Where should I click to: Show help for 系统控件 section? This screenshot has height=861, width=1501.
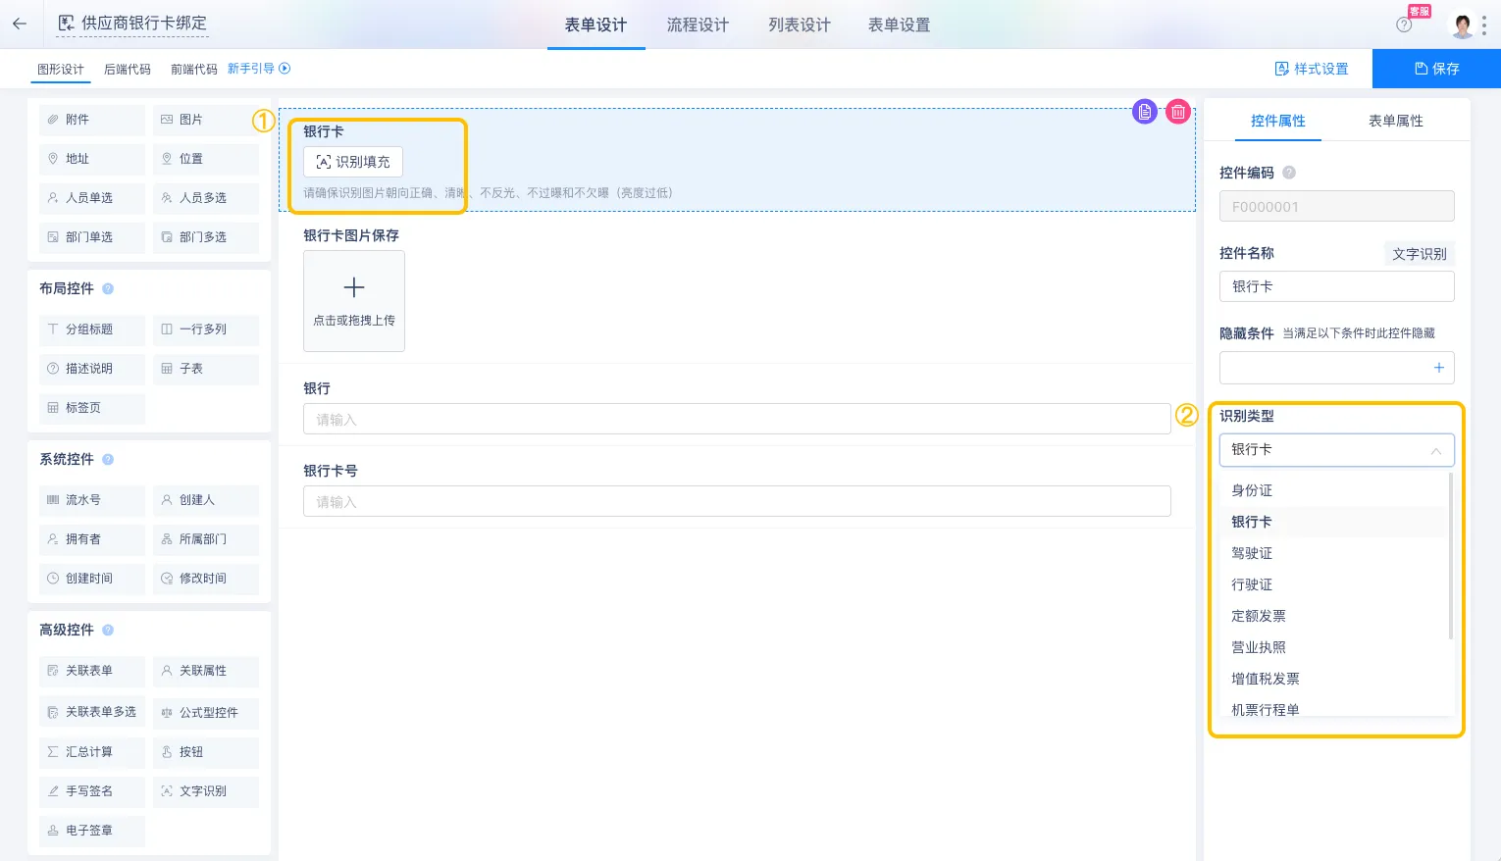[x=108, y=459]
